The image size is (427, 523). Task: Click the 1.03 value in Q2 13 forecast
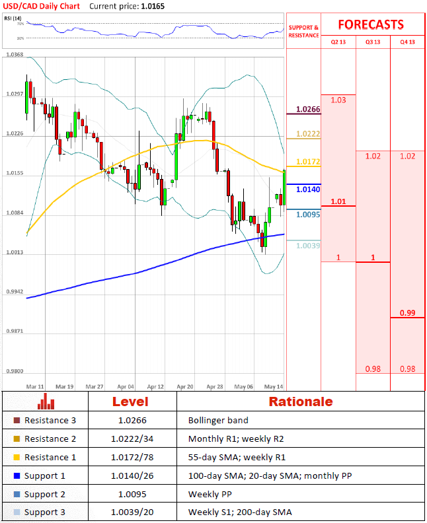click(x=338, y=100)
